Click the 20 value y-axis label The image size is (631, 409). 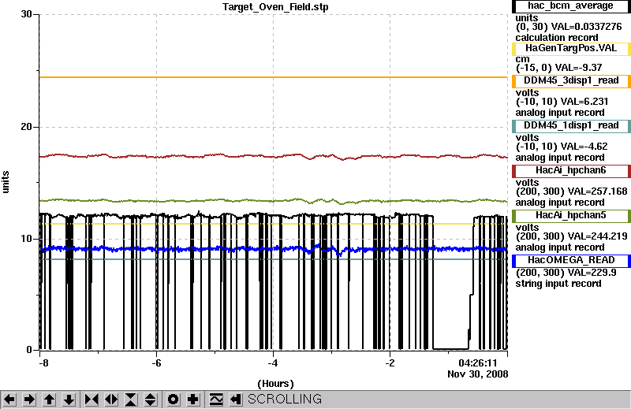[x=26, y=127]
